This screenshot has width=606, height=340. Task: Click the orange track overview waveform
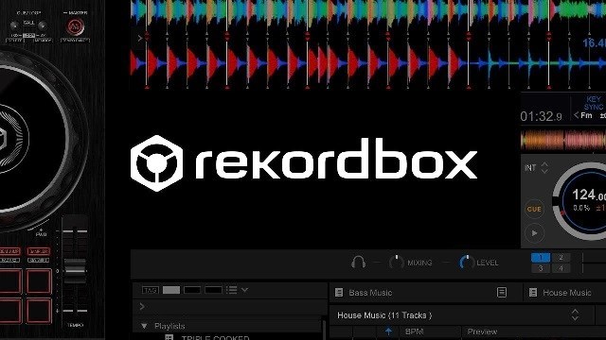563,140
